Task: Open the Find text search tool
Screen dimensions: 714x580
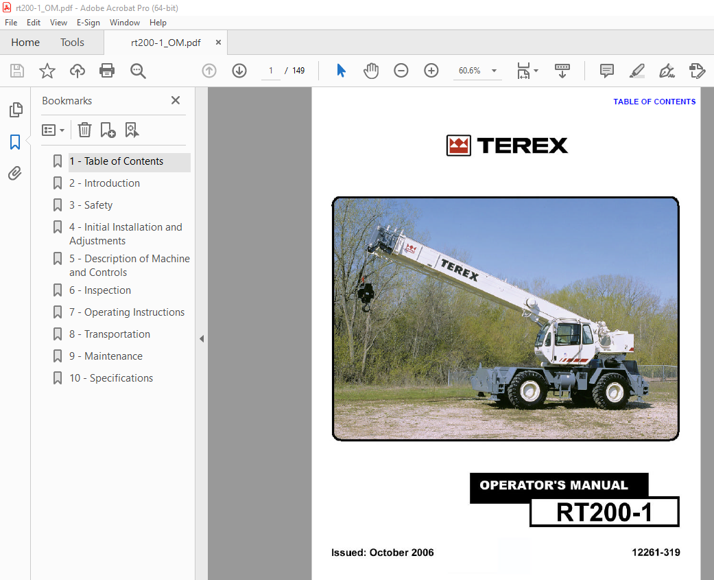Action: pos(137,71)
